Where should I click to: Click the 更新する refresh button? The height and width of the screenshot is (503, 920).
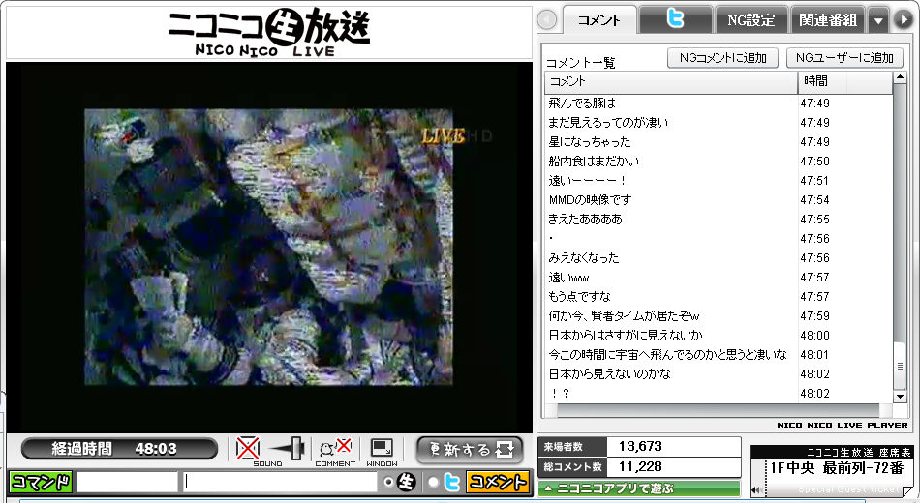[x=470, y=450]
